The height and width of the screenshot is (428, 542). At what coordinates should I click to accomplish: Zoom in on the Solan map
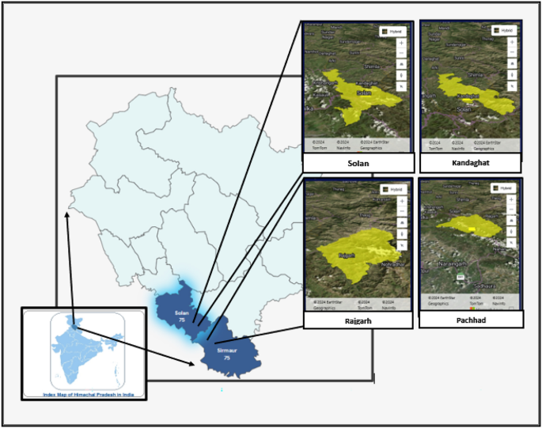(x=401, y=44)
